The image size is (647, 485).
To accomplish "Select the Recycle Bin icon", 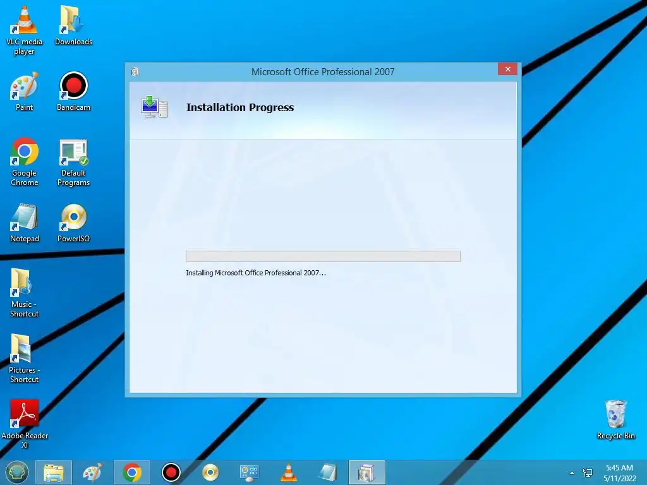I will 615,420.
